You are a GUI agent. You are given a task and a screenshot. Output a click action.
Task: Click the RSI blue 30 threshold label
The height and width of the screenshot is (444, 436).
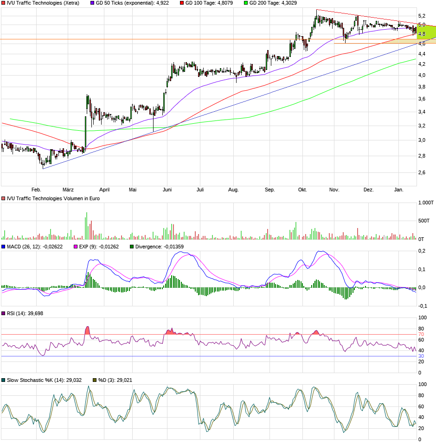pos(421,356)
